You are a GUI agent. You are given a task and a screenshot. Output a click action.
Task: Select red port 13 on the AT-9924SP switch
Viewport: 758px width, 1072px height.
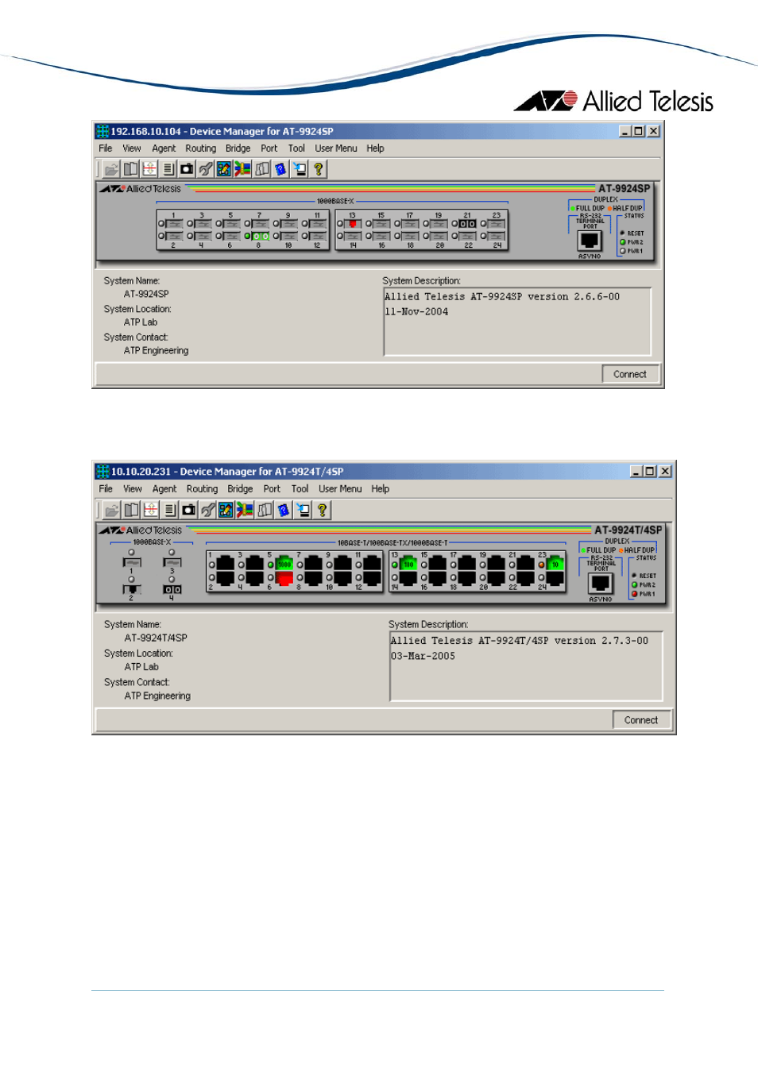353,224
